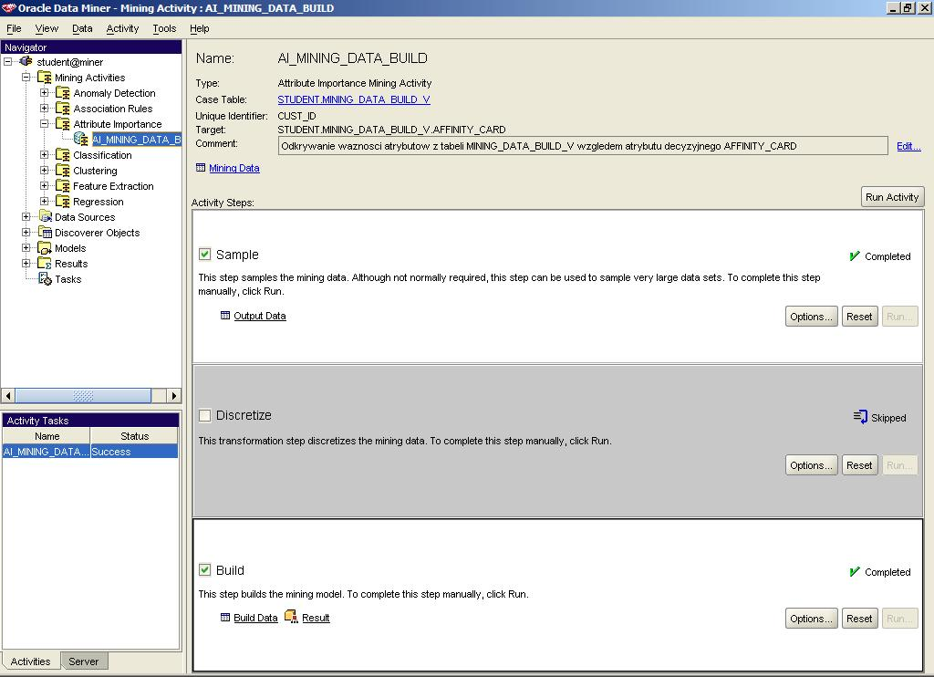Click the Models folder icon
The image size is (934, 677).
coord(45,247)
